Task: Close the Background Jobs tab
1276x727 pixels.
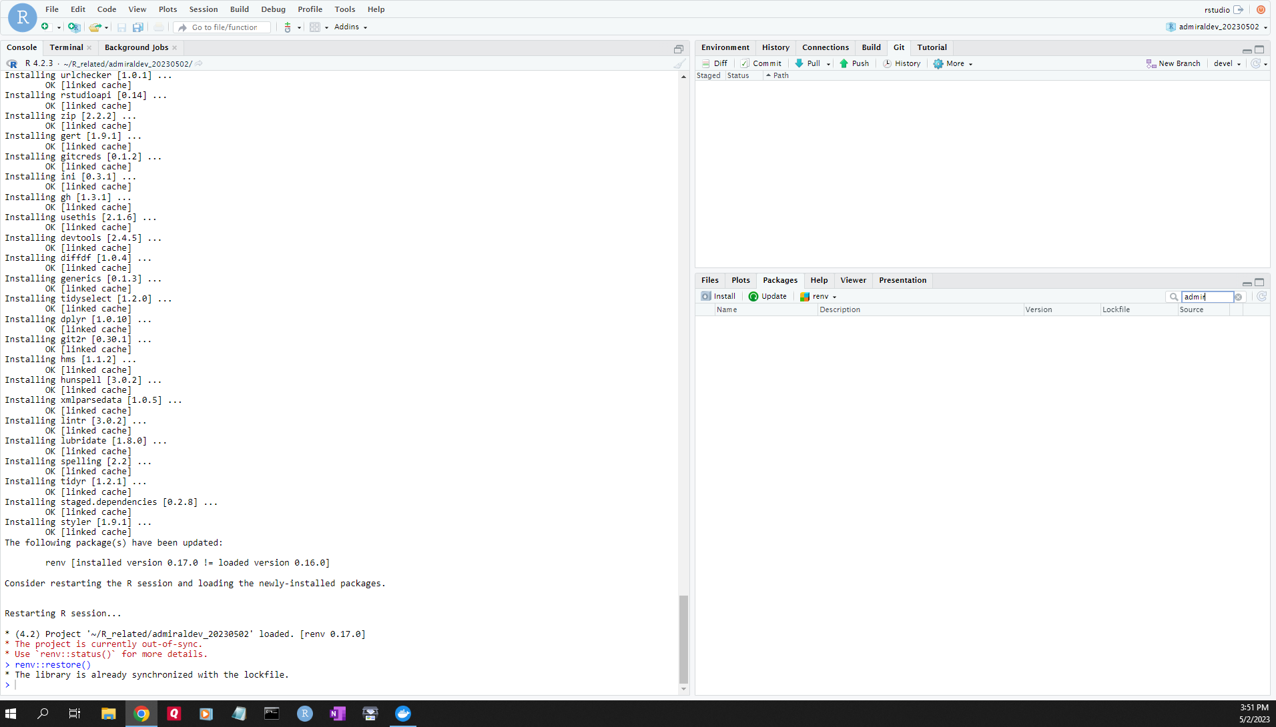Action: [174, 47]
